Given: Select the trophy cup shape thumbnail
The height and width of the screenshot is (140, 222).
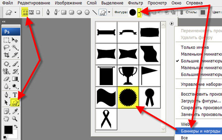Looking at the screenshot, I should [128, 76].
